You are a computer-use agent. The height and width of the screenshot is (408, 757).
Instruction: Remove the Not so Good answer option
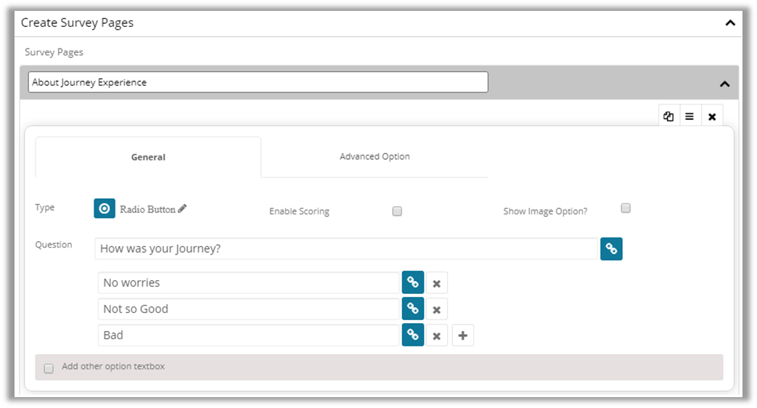click(437, 310)
